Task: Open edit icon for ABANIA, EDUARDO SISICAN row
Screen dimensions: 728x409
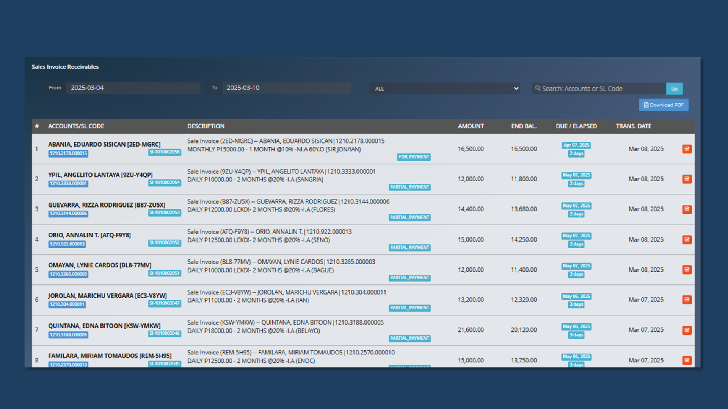Action: click(x=687, y=149)
